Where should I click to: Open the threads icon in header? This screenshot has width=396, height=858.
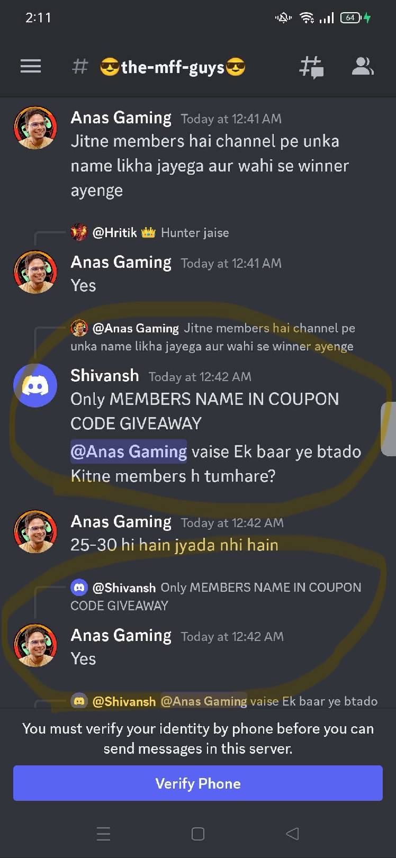tap(311, 67)
